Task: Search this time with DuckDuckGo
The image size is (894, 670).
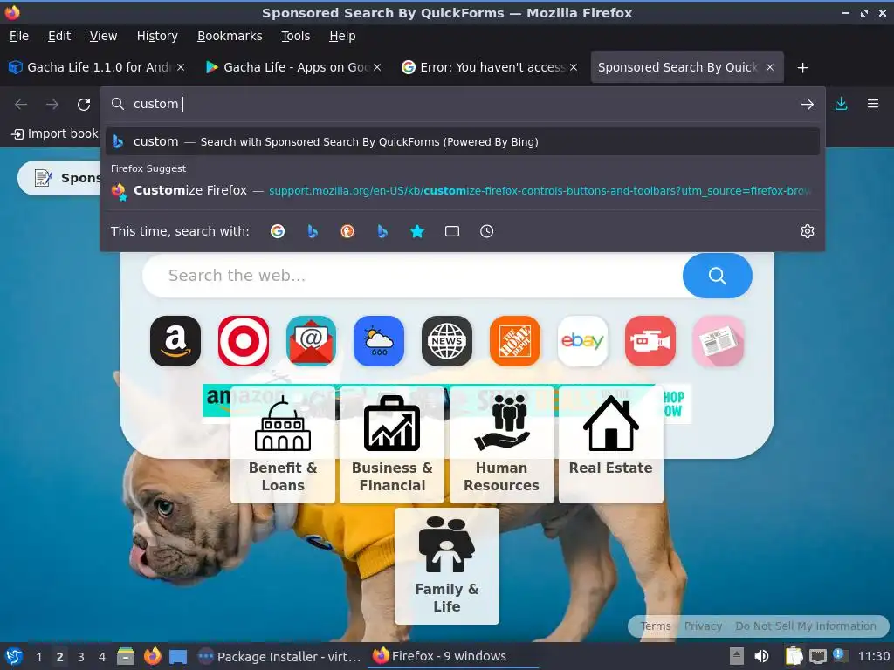Action: coord(347,231)
